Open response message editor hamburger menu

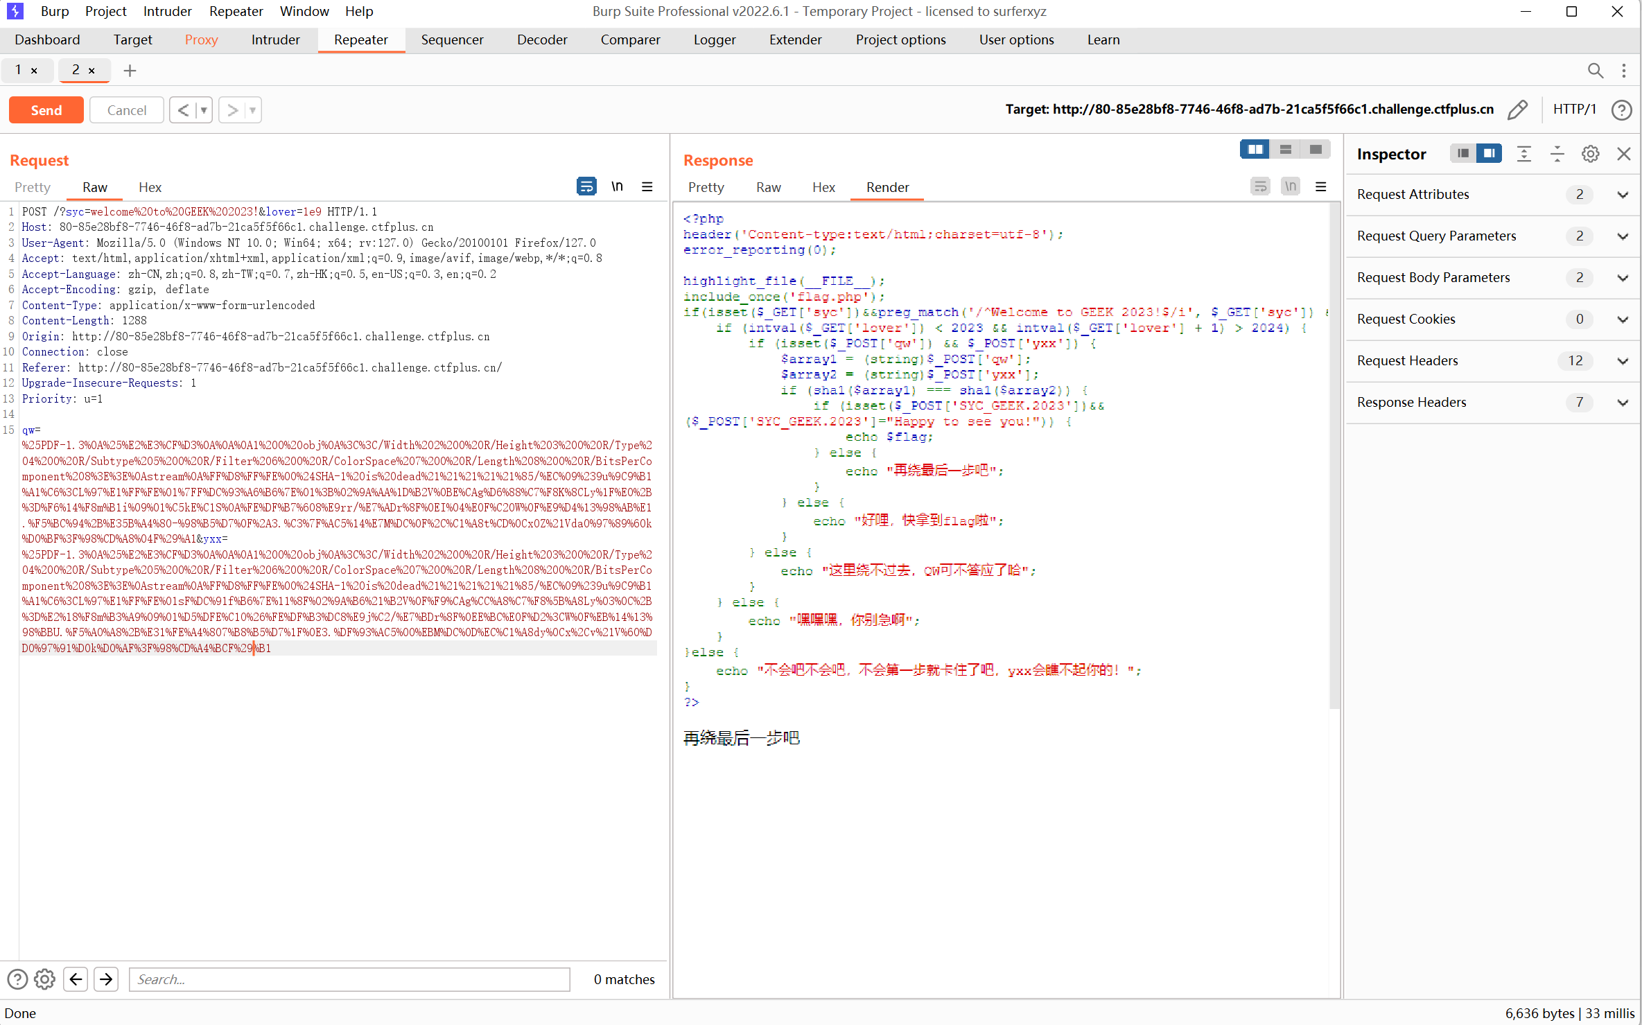point(1321,186)
